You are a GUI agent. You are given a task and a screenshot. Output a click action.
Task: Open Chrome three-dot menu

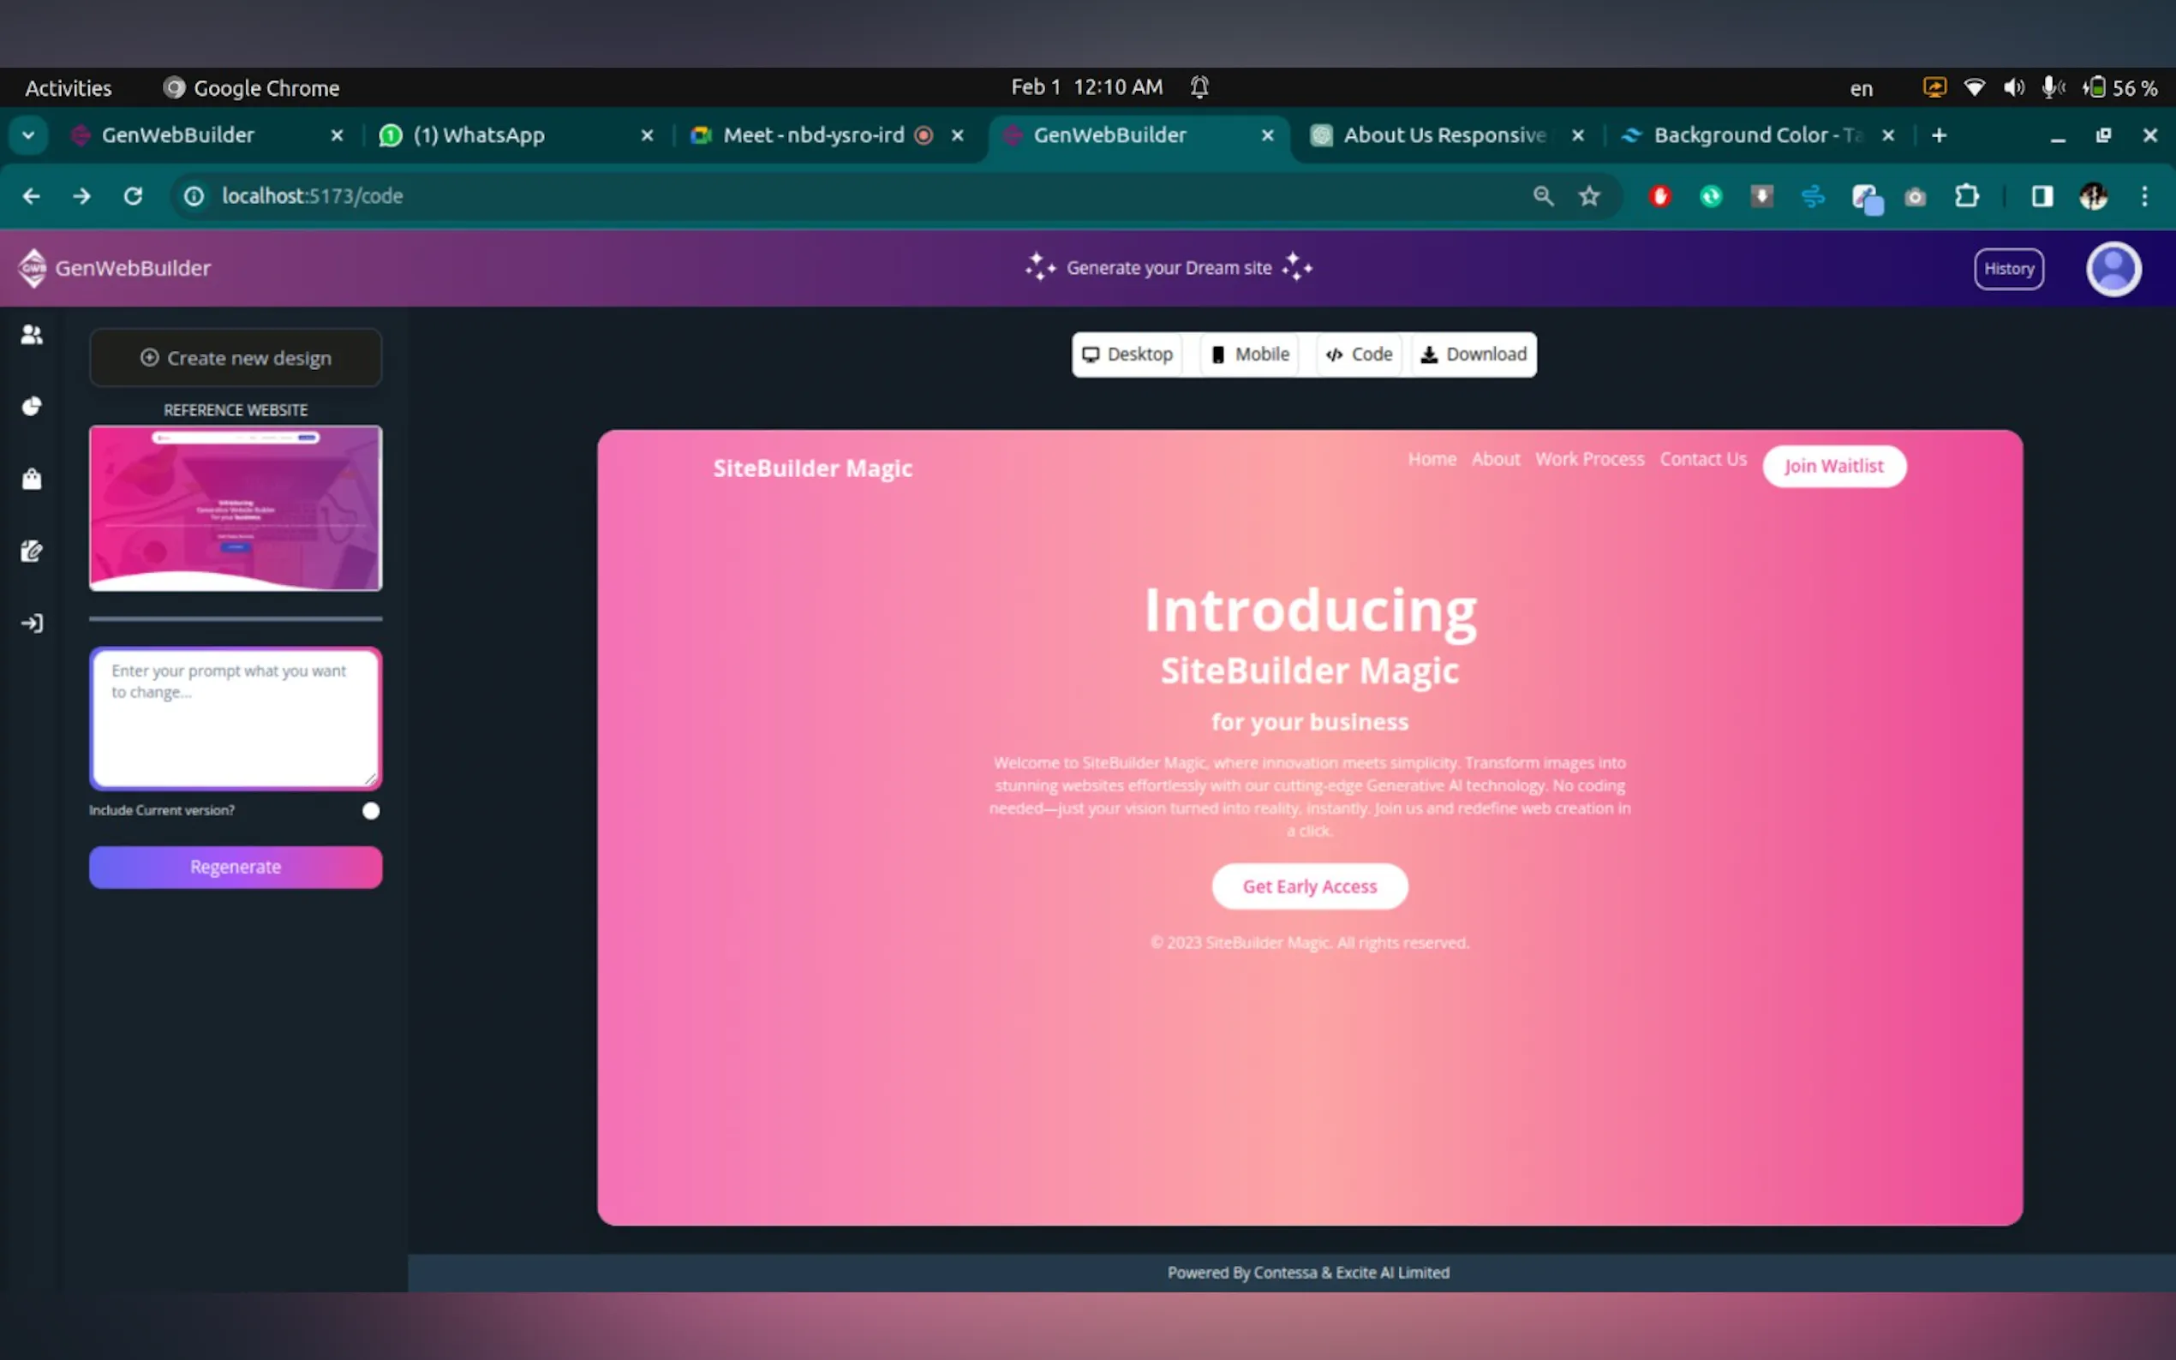[2144, 196]
